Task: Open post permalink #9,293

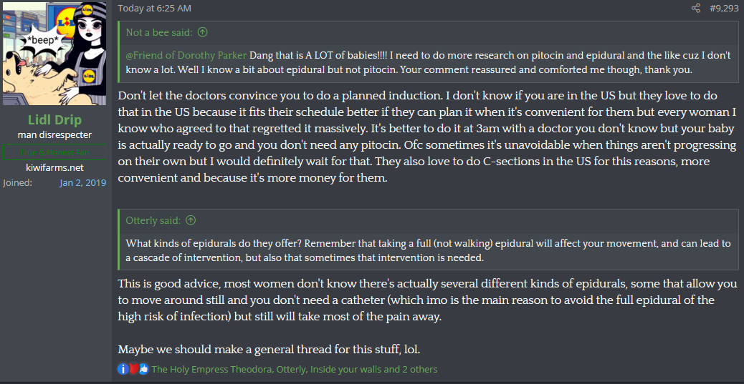Action: click(724, 9)
